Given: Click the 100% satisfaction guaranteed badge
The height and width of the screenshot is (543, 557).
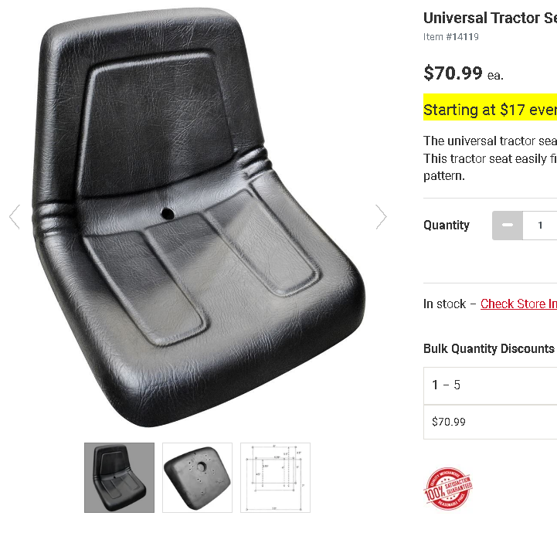Looking at the screenshot, I should point(448,489).
